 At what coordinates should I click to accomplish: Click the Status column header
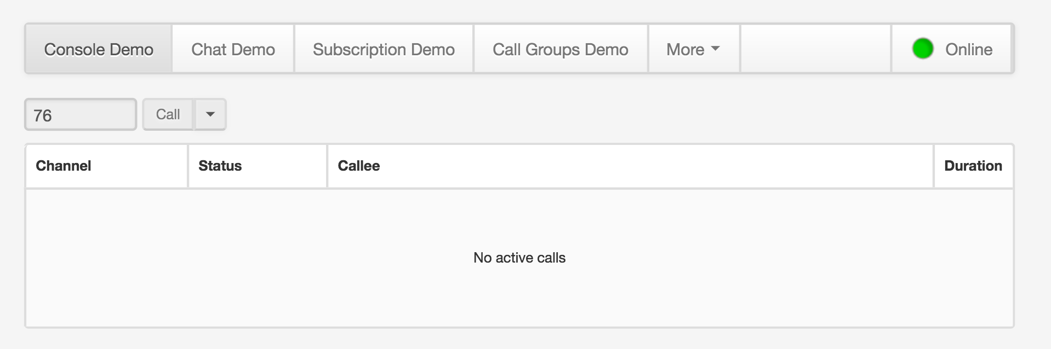220,166
